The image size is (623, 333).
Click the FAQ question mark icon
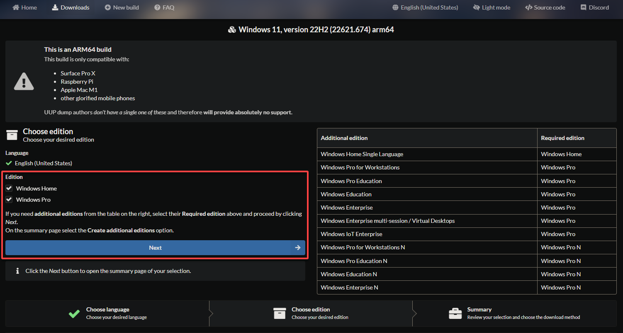coord(157,7)
